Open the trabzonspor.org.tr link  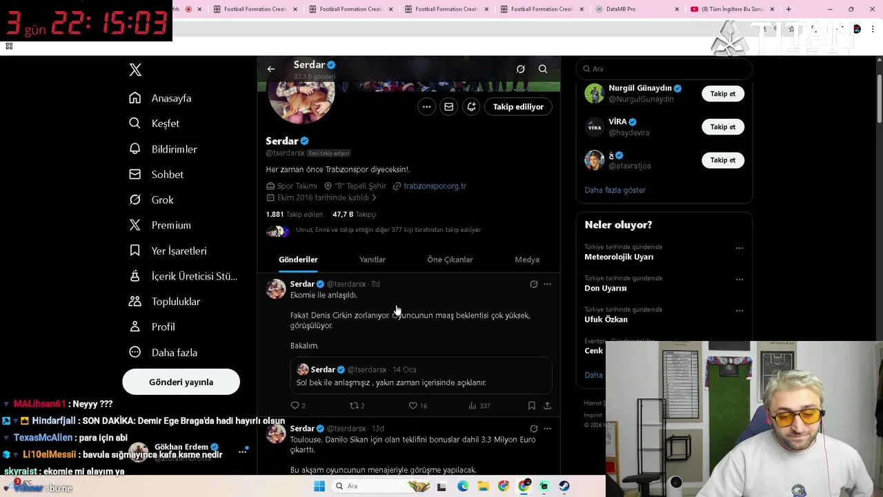click(x=435, y=186)
